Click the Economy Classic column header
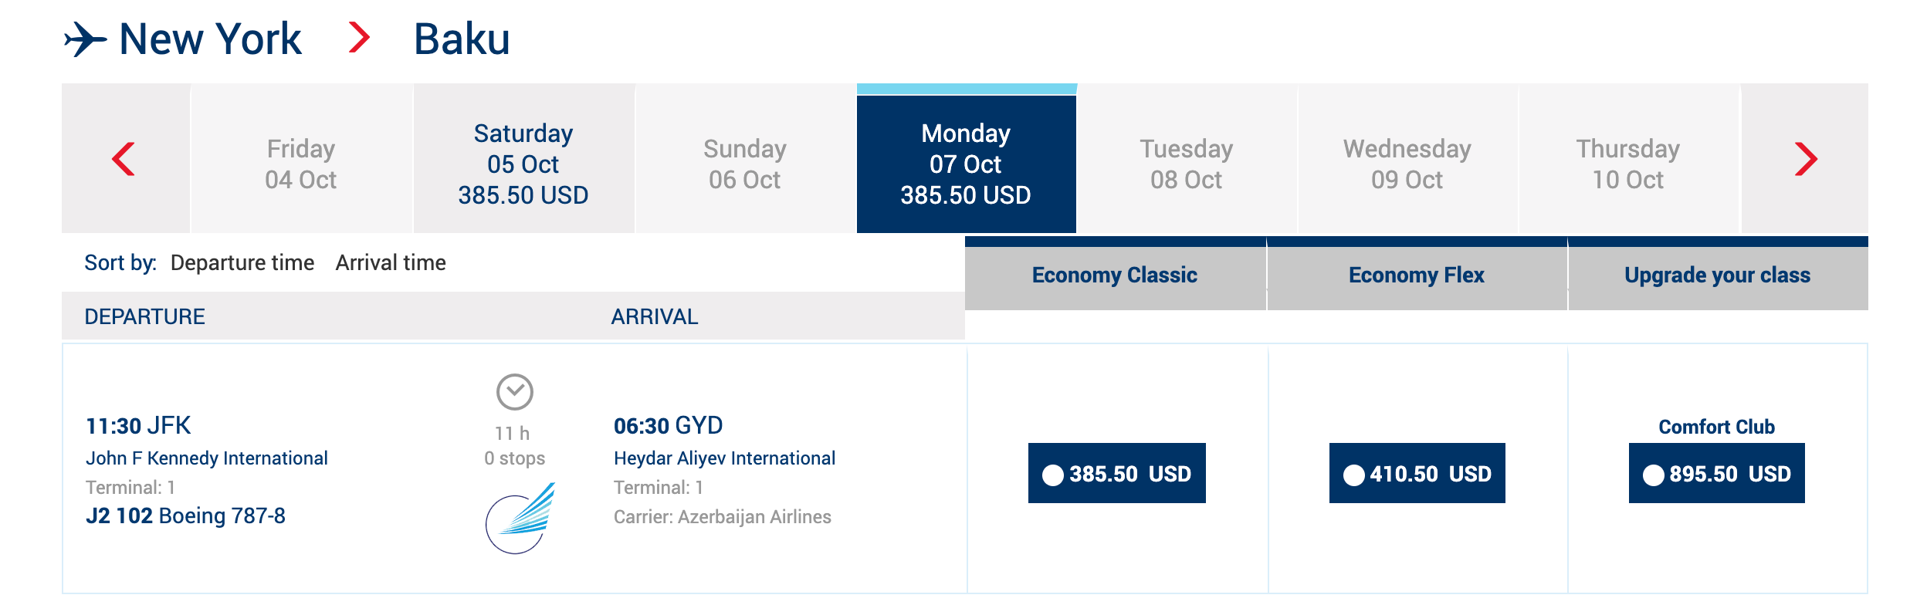The image size is (1927, 605). [x=1115, y=275]
